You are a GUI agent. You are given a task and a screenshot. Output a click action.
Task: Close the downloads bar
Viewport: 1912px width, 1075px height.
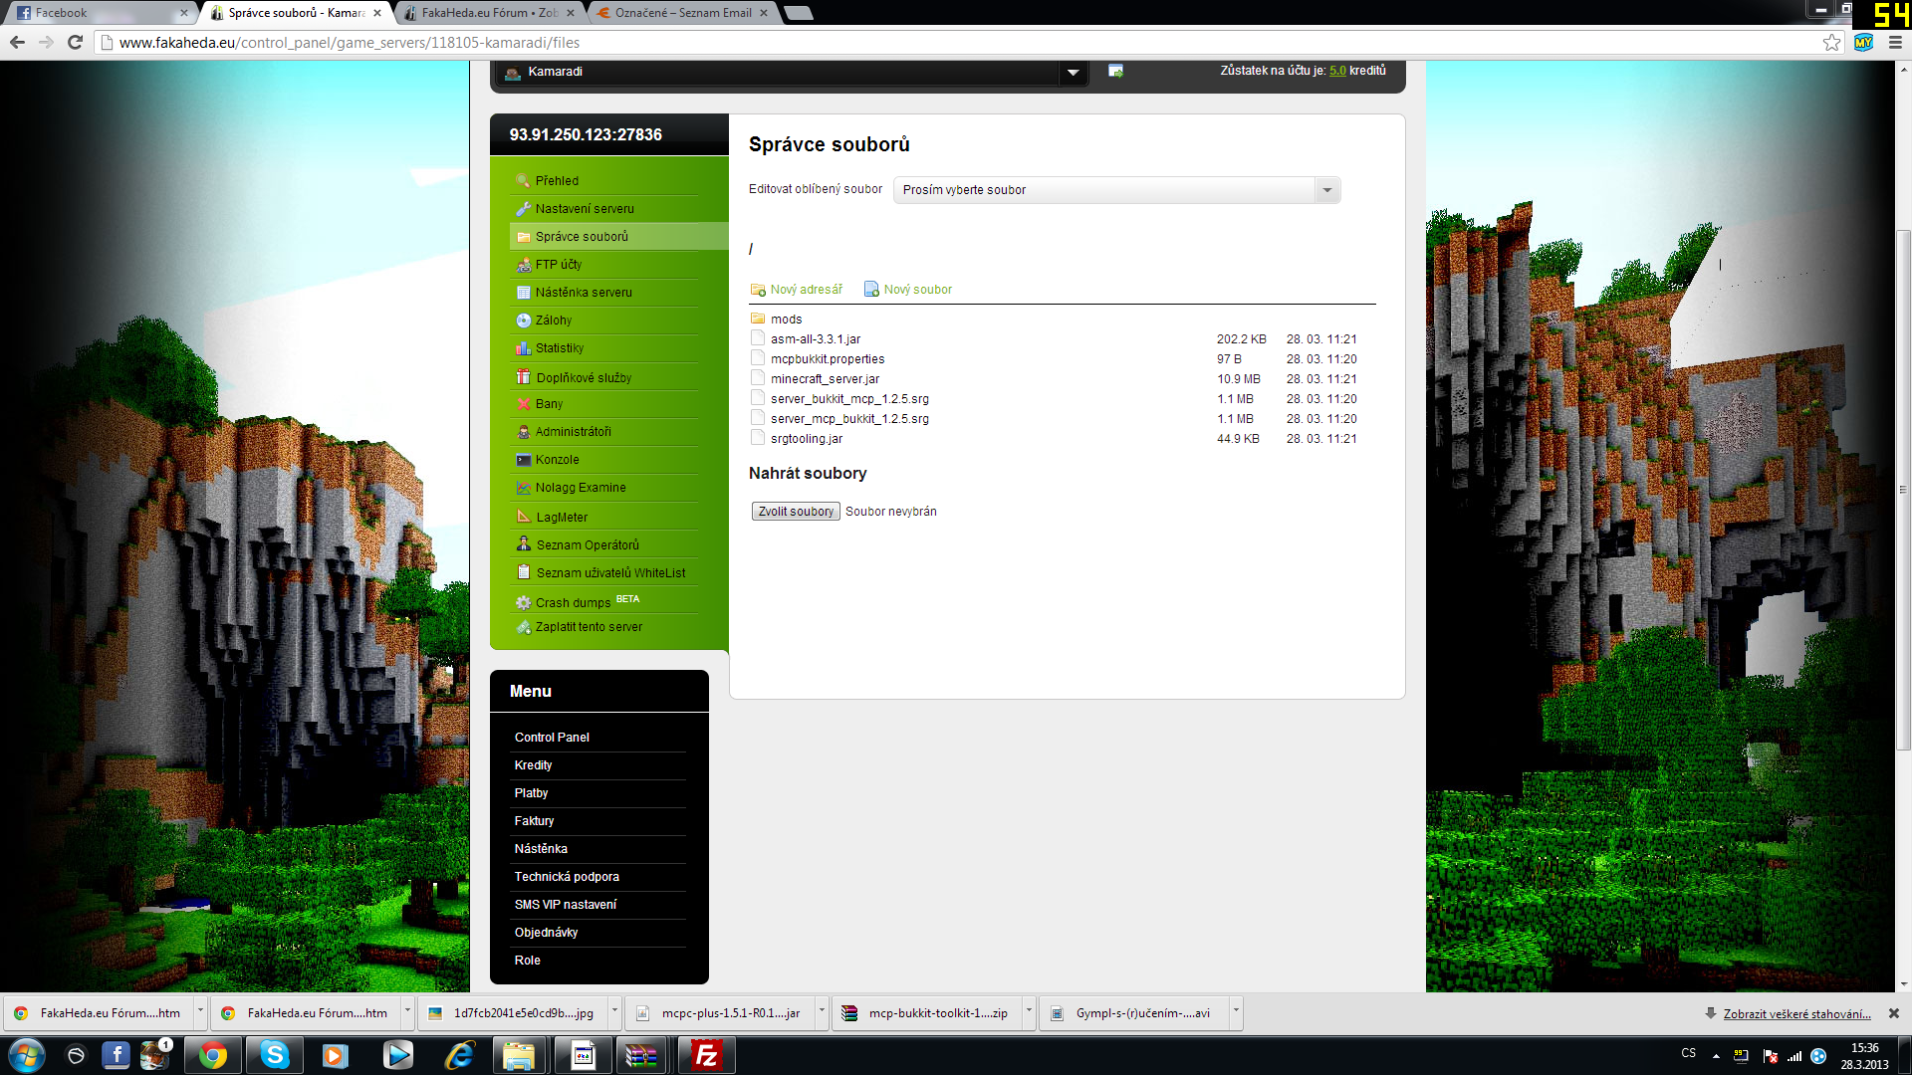tap(1893, 1012)
